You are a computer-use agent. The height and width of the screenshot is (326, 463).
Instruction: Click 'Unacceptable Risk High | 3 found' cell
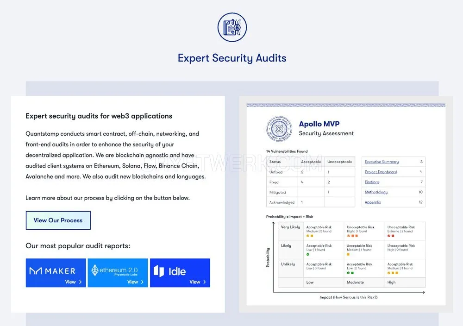(364, 231)
